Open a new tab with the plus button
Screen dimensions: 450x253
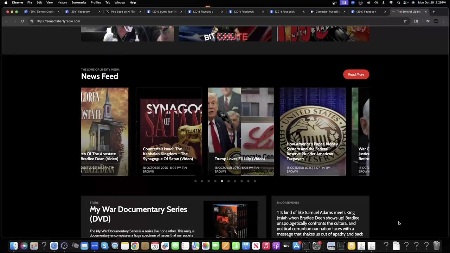click(433, 12)
